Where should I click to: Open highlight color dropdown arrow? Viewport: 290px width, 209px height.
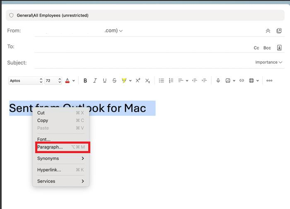tap(130, 81)
